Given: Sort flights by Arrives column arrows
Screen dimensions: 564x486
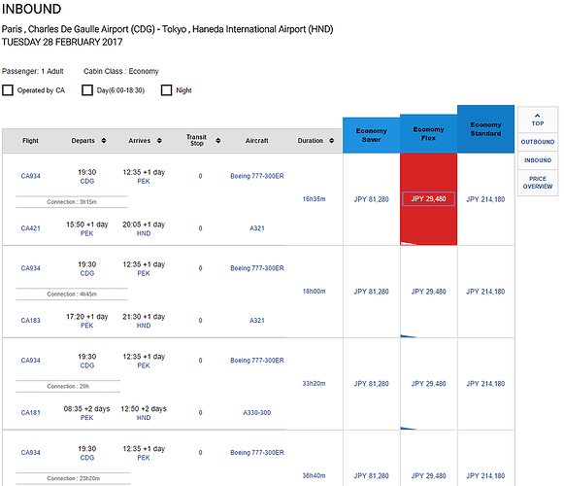Looking at the screenshot, I should [159, 141].
